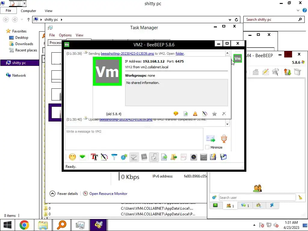Go up one level arrow in Explorer

point(29,20)
